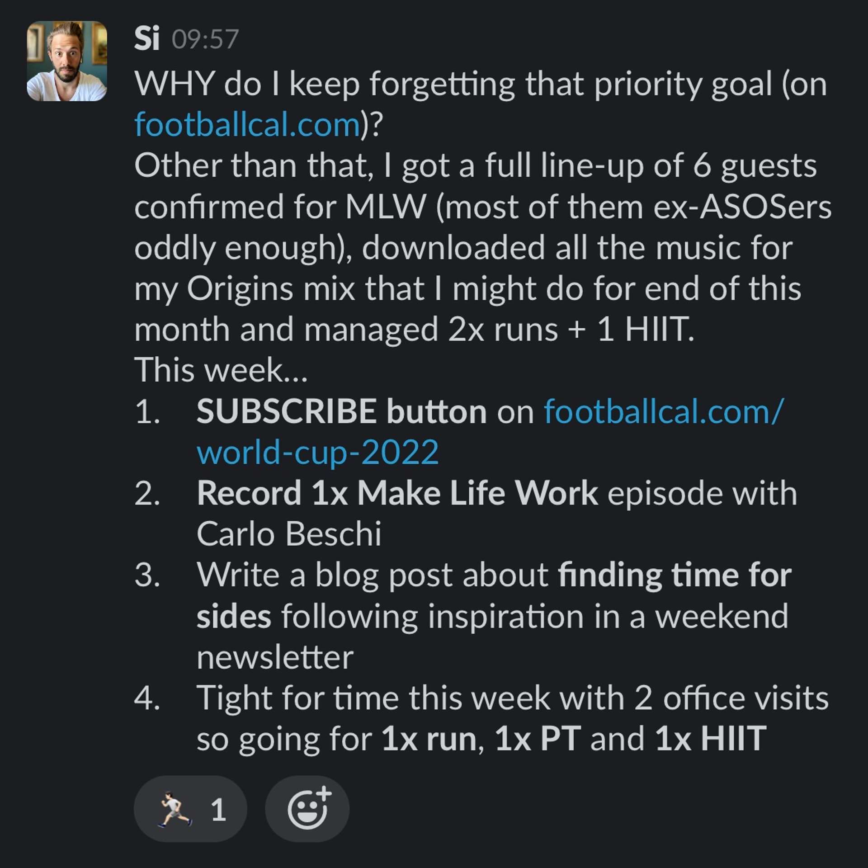Click the word newsletter in item three

275,657
